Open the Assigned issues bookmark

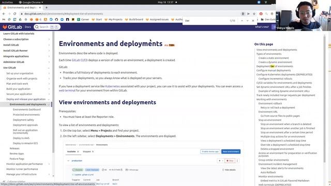[x=157, y=20]
